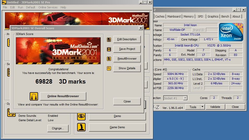
Task: Switch to the SPD tab in CPU-Z
Action: 201,16
